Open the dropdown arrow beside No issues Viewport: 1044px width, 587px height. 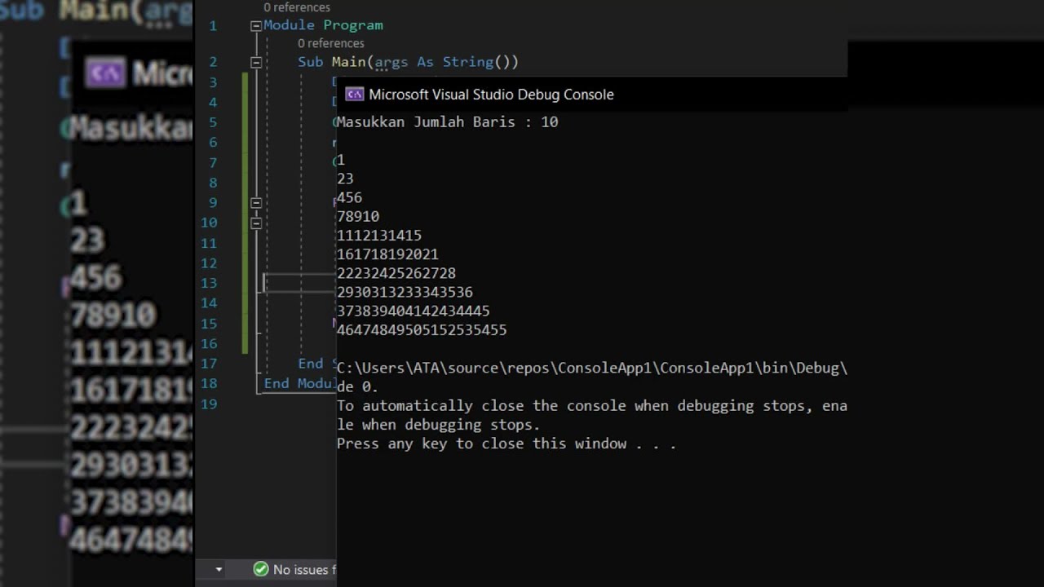(219, 569)
